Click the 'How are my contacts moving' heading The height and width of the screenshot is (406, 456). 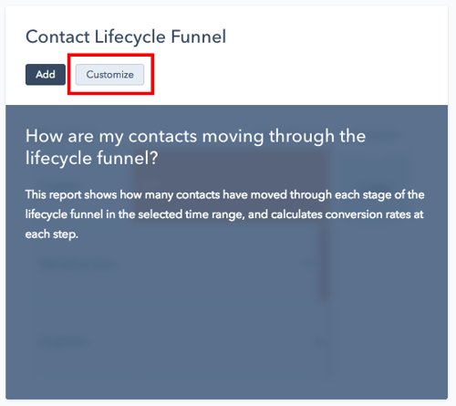pos(195,147)
